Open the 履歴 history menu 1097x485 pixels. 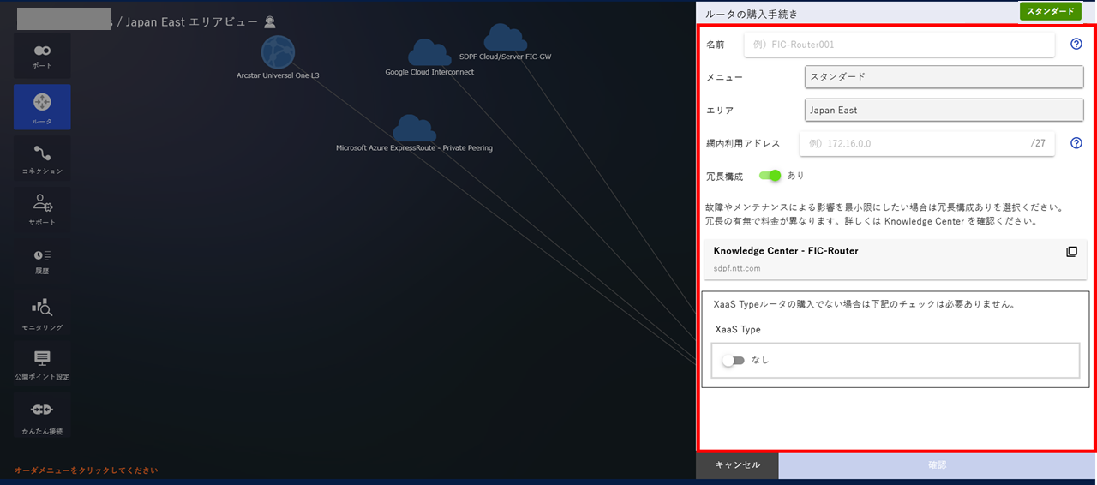(x=42, y=260)
